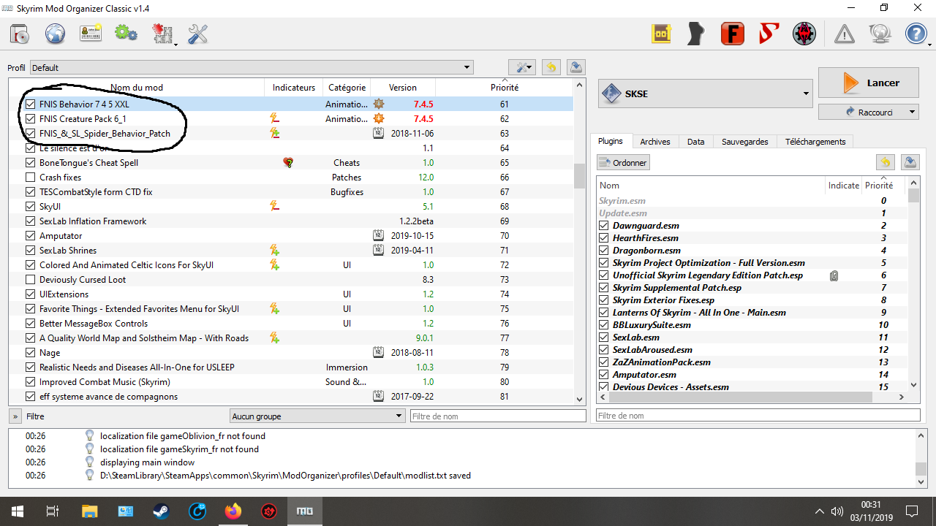Open executables configuration gears icon
This screenshot has width=936, height=526.
click(x=127, y=34)
